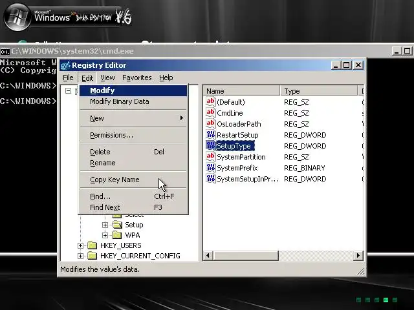Select the RestartSetup value name
This screenshot has height=310, width=414.
coord(237,135)
